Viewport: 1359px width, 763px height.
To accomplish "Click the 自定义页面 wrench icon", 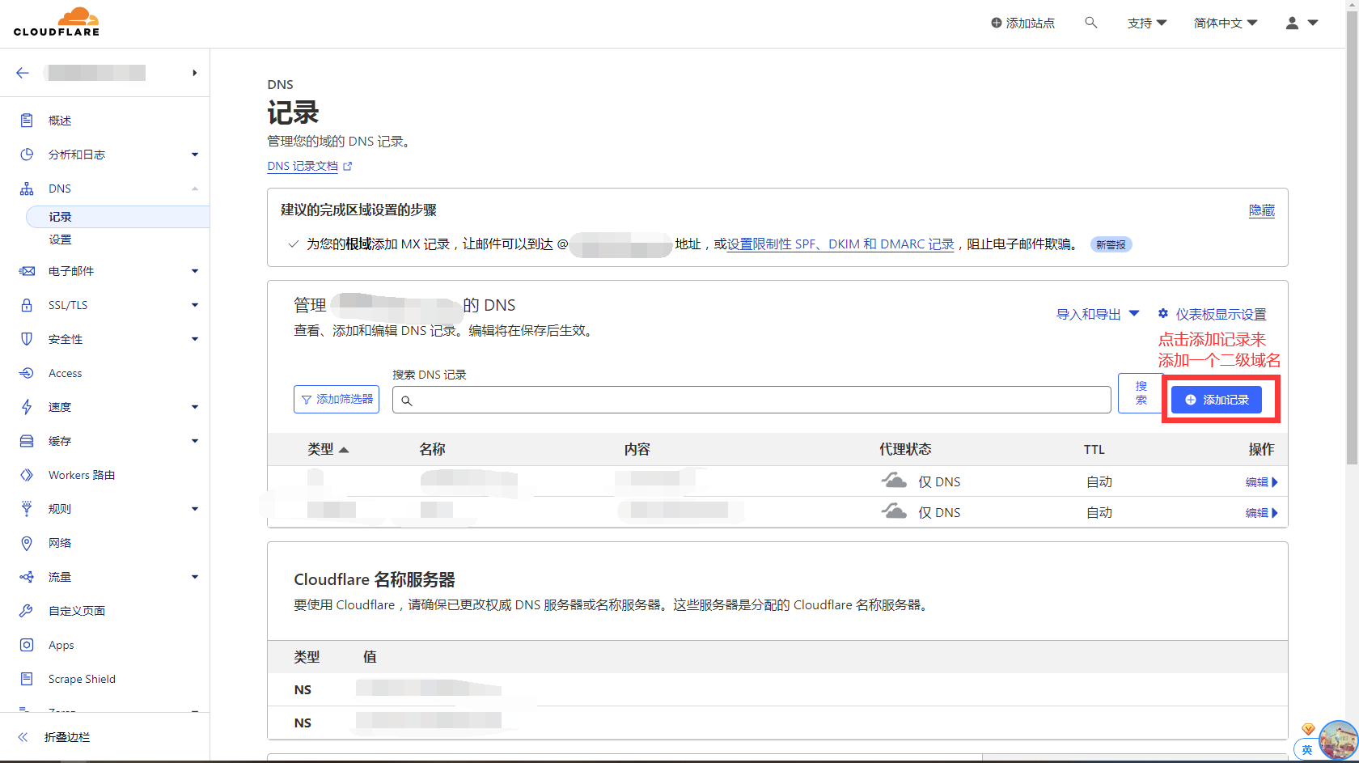I will point(27,611).
